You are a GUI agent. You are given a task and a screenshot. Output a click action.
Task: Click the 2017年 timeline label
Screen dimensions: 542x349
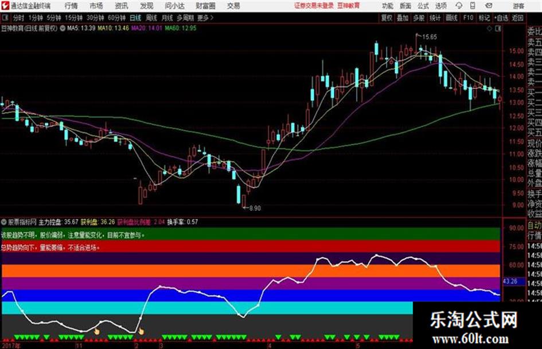coord(11,345)
